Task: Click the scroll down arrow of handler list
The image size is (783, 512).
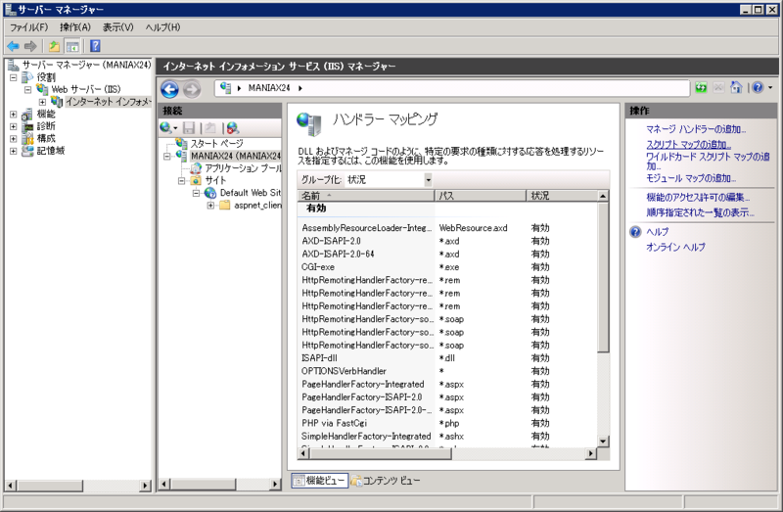Action: tap(603, 442)
